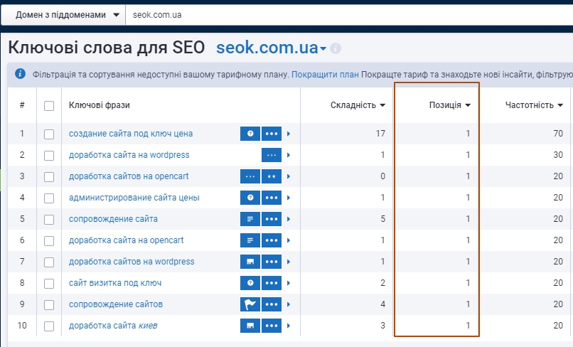The image size is (573, 347).
Task: Click info icon next to seok.com.ua heading
Action: (336, 48)
